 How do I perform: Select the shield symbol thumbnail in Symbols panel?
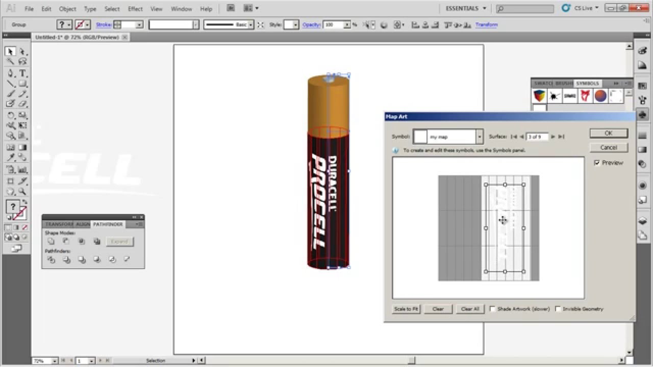click(x=539, y=95)
